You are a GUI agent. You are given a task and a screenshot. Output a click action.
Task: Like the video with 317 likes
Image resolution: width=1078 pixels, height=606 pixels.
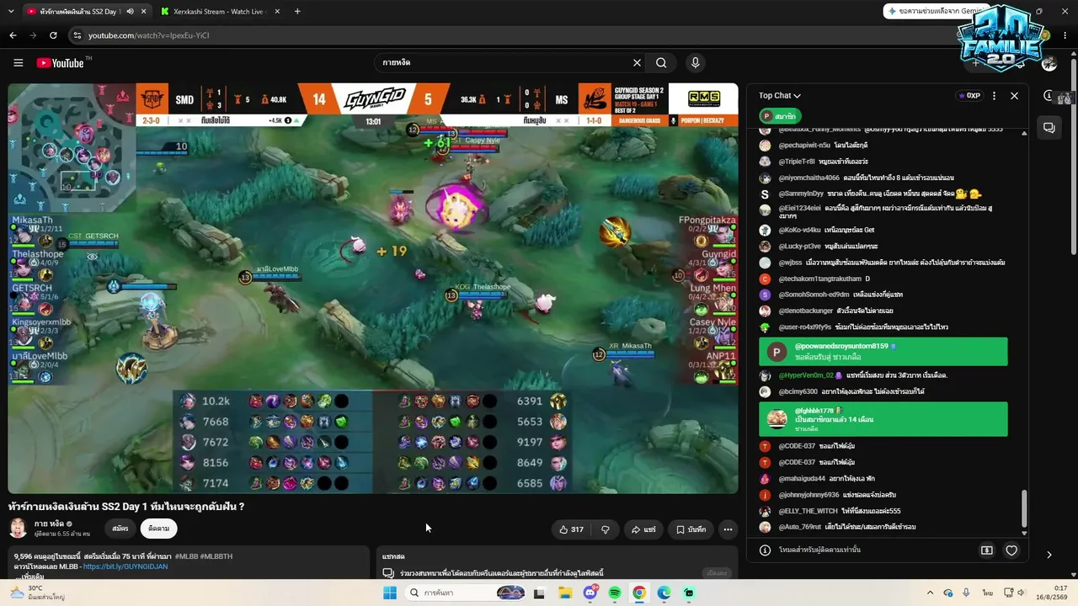click(571, 529)
